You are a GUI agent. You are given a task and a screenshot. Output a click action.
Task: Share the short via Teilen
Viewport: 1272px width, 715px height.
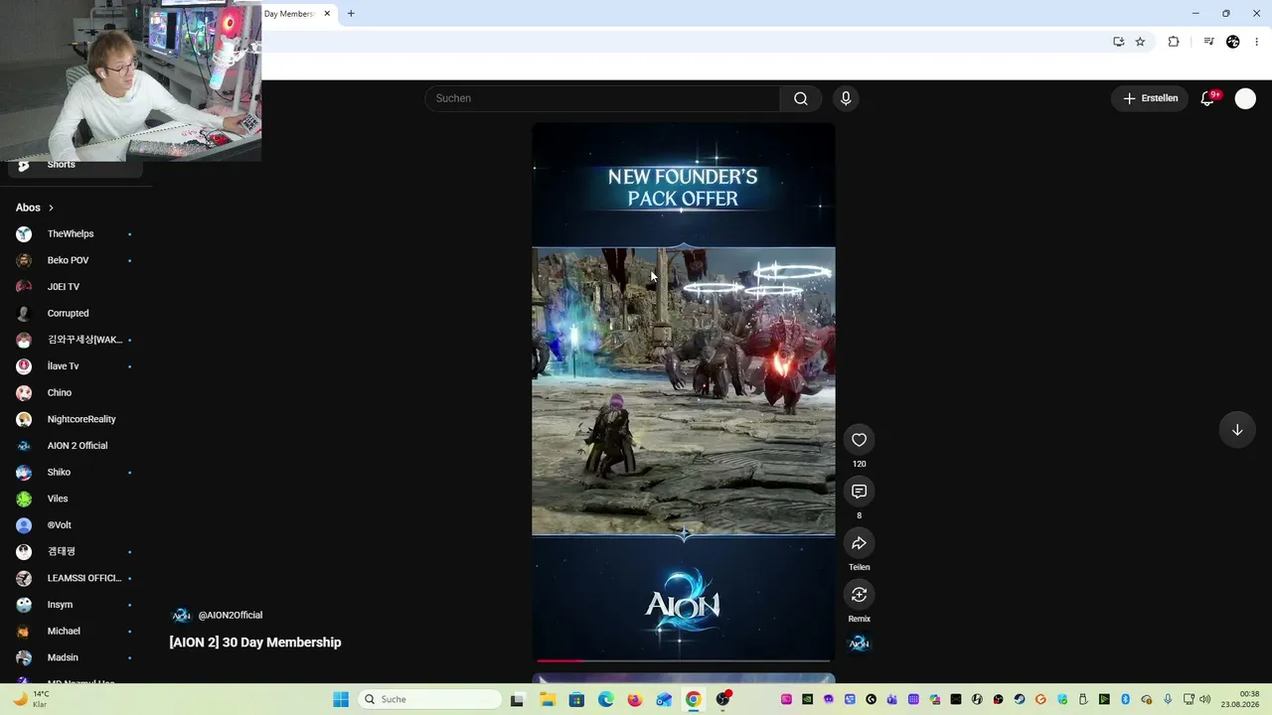(859, 543)
